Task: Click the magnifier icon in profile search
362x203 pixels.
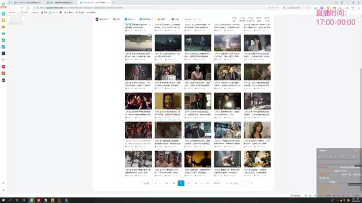Action: (200, 19)
